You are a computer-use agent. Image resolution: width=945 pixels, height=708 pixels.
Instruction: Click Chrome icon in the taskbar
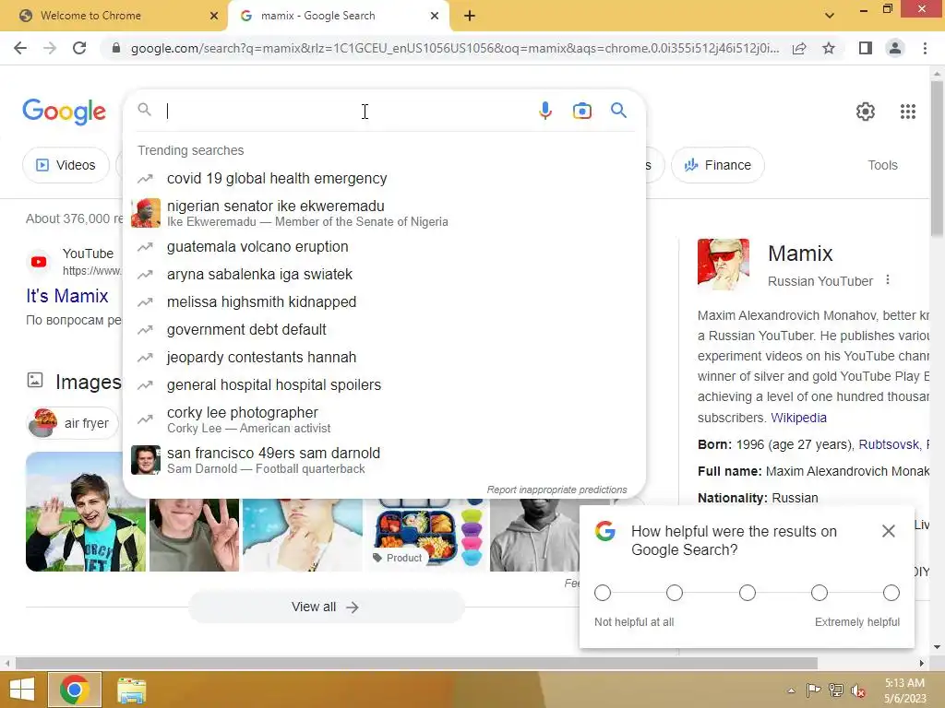75,690
